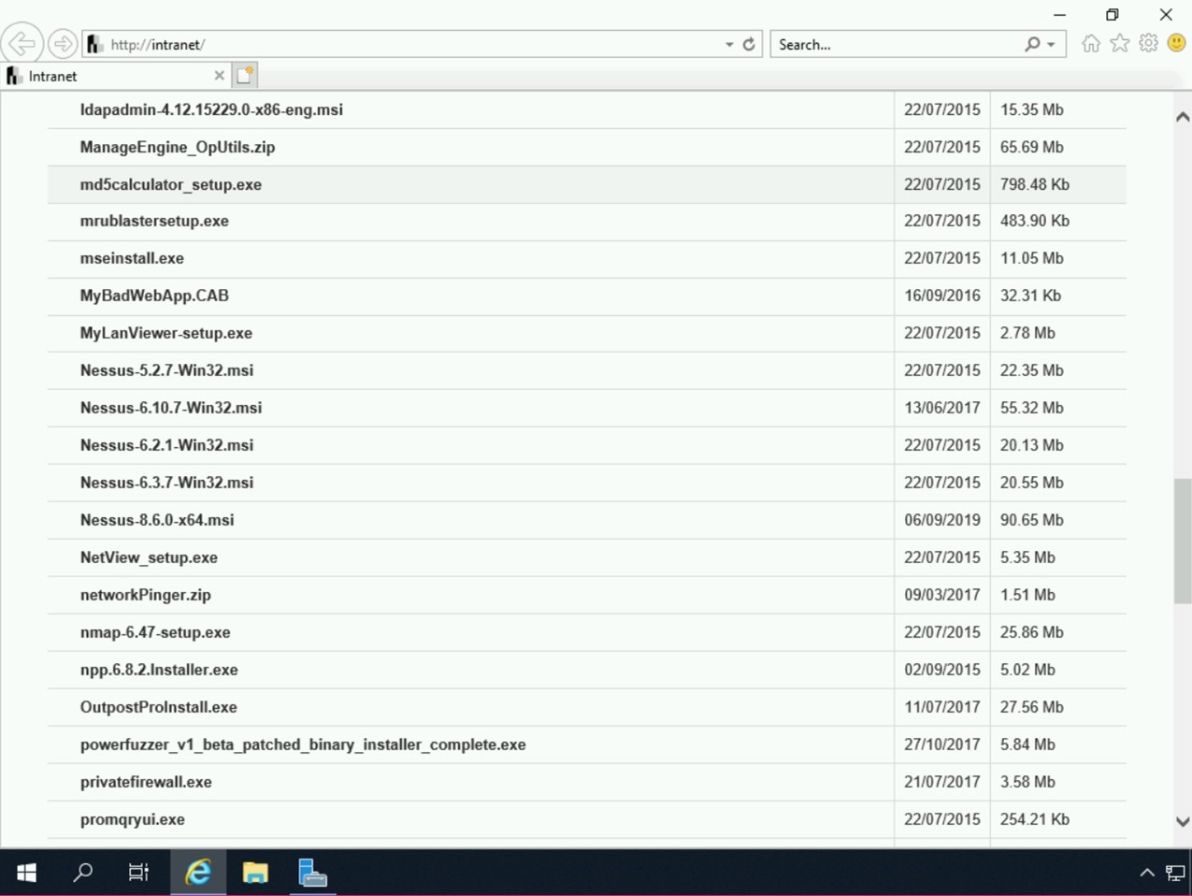Select the Intranet tab

point(103,76)
